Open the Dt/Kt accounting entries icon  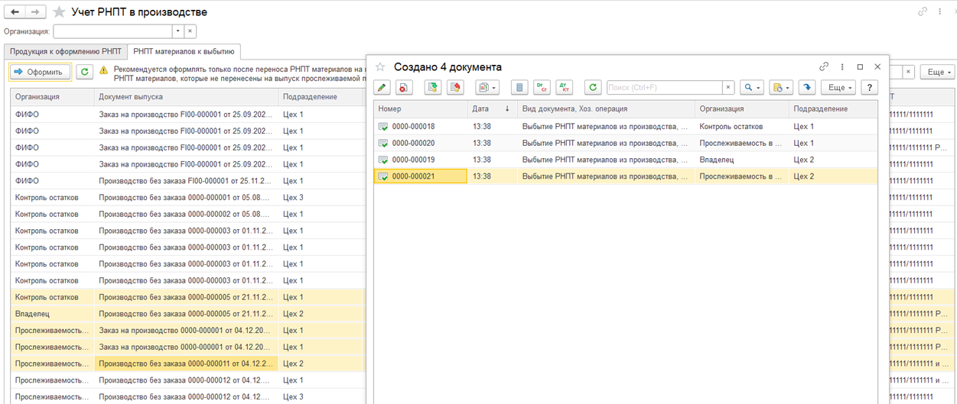coord(564,88)
